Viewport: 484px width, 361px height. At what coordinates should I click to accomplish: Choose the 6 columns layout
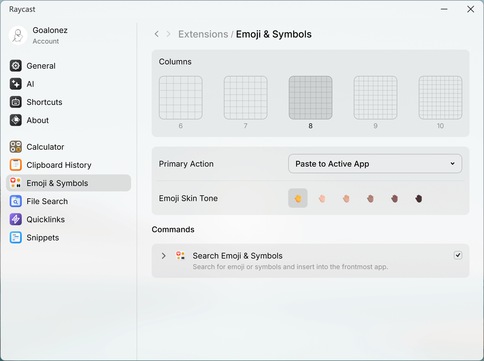click(x=181, y=98)
